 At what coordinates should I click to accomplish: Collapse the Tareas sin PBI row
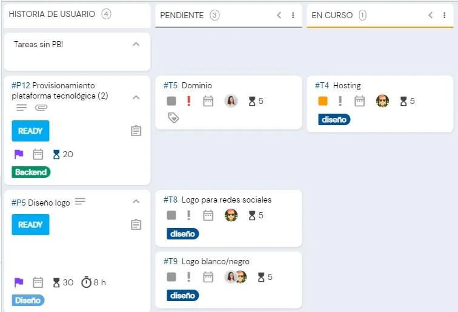136,44
